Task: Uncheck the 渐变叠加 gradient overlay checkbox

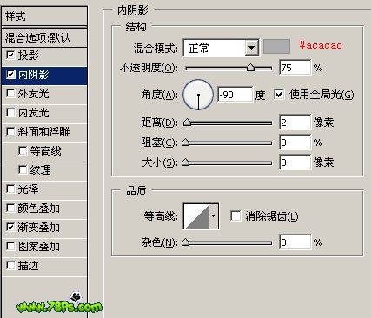Action: pos(10,227)
